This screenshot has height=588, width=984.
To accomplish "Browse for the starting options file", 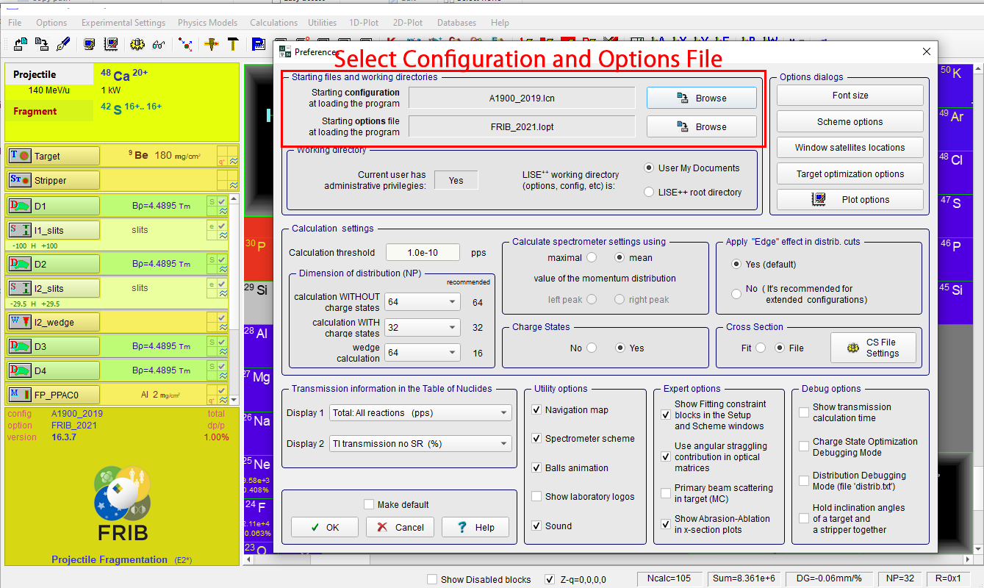I will pyautogui.click(x=701, y=126).
